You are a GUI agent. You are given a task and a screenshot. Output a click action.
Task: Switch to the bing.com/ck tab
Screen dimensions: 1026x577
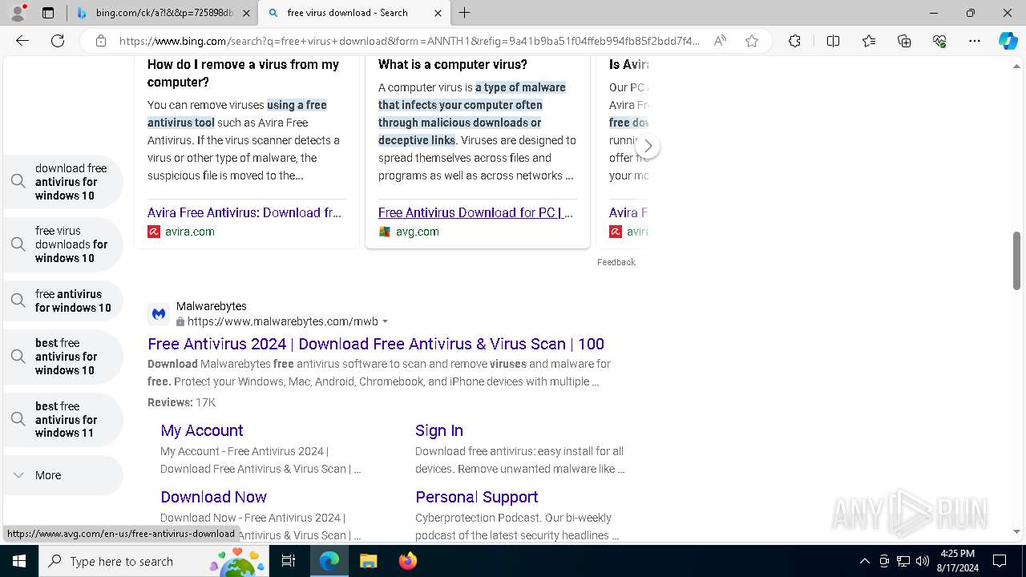click(x=163, y=13)
